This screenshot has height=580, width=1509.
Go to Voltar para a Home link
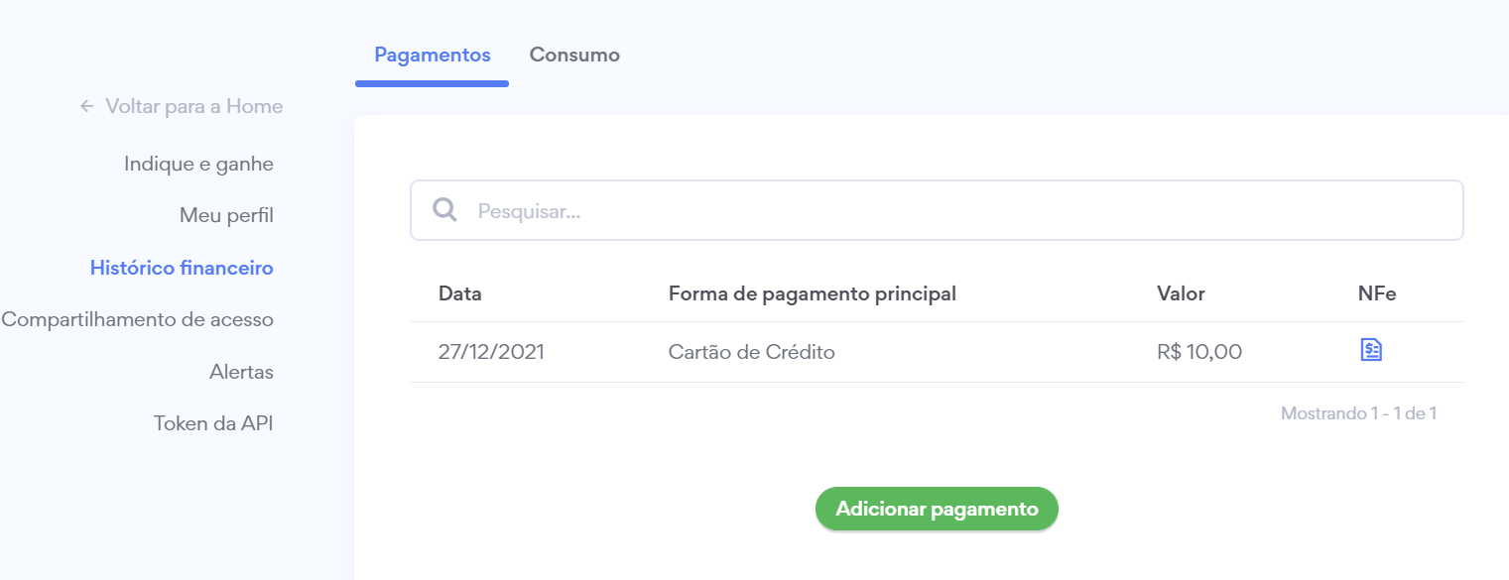(193, 106)
